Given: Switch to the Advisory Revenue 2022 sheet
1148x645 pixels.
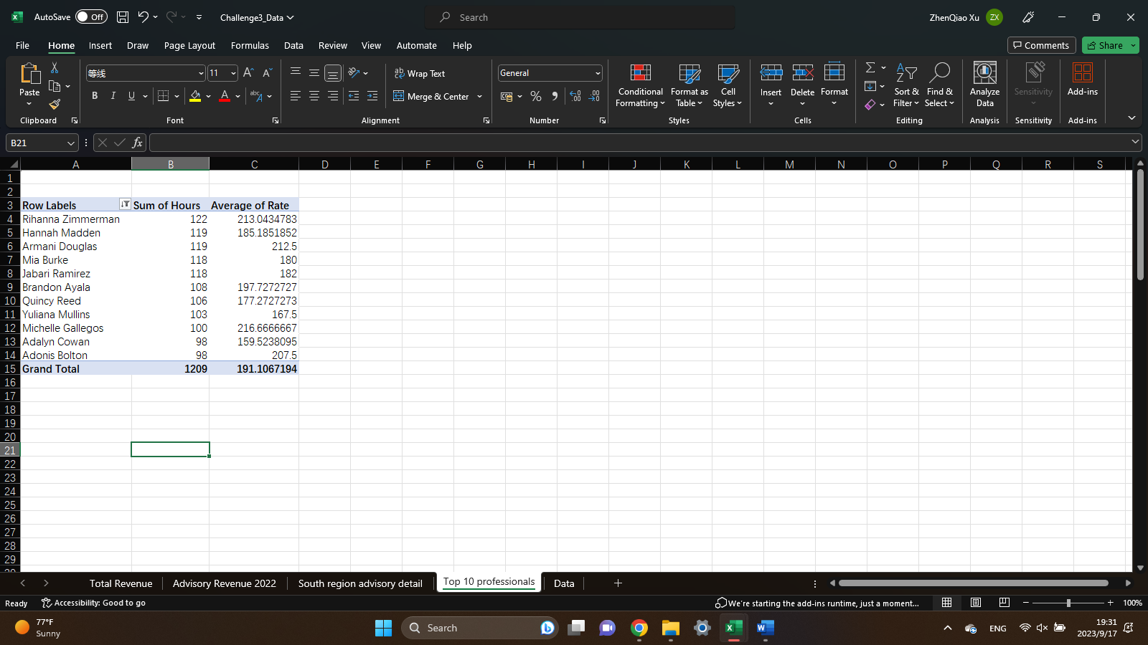Looking at the screenshot, I should coord(224,583).
